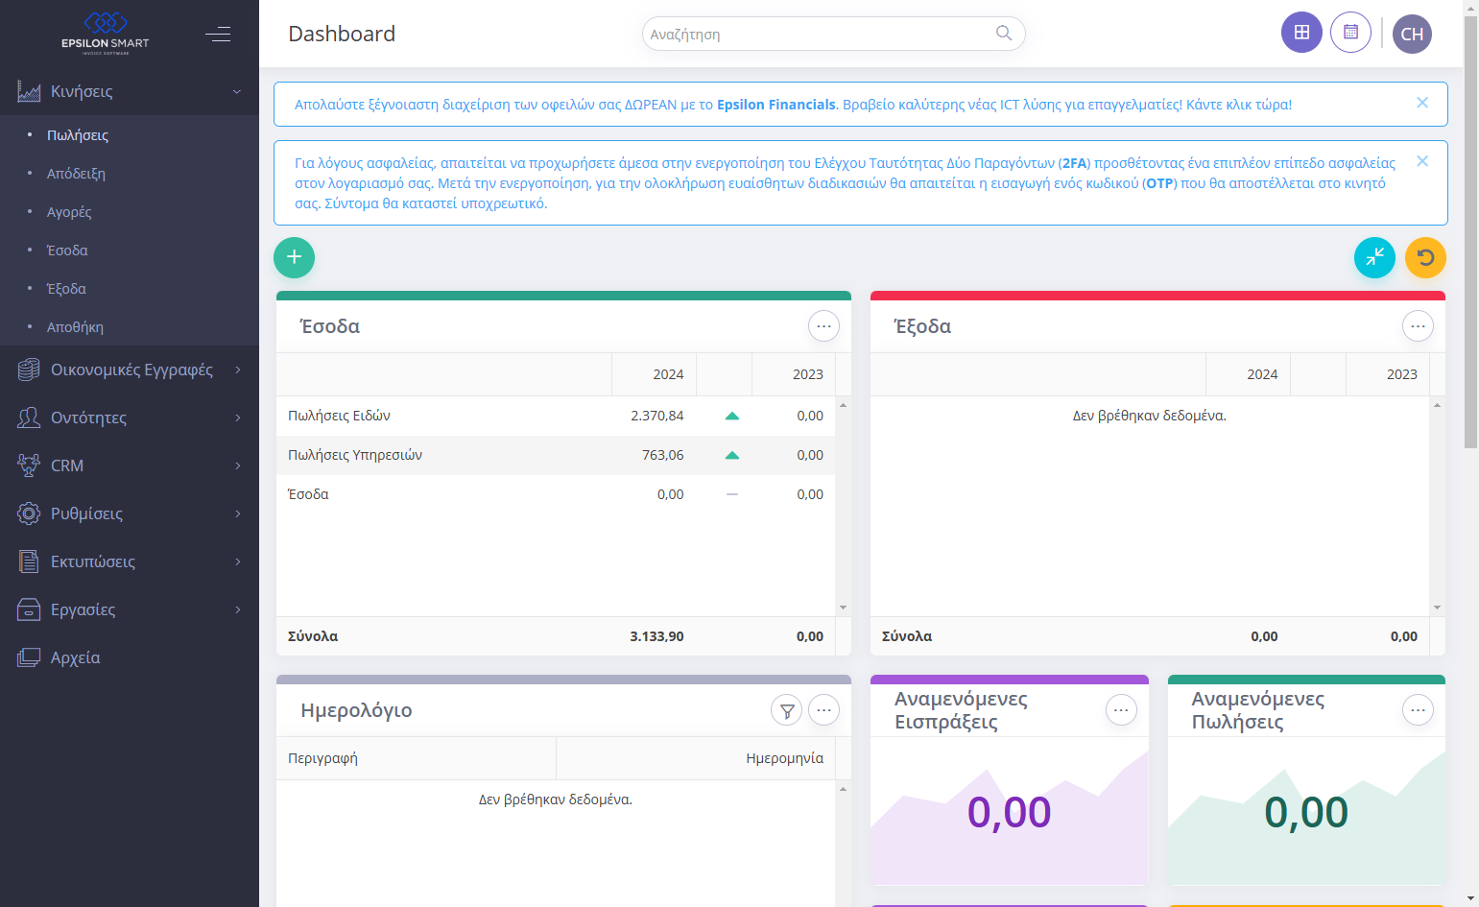
Task: Click the 2024 column header in Έσοδα
Action: click(654, 374)
